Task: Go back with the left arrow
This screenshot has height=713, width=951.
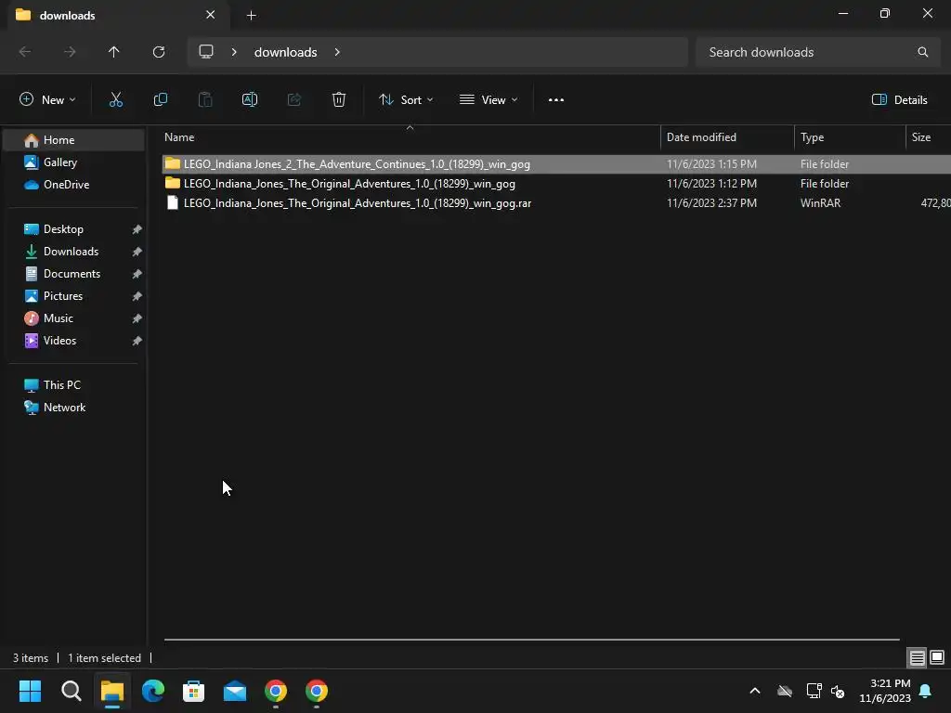Action: (x=25, y=52)
